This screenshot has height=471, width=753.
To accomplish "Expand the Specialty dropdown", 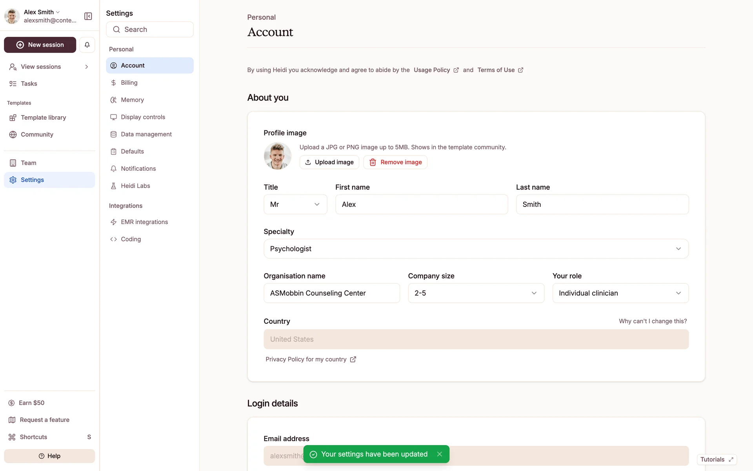I will click(x=476, y=249).
